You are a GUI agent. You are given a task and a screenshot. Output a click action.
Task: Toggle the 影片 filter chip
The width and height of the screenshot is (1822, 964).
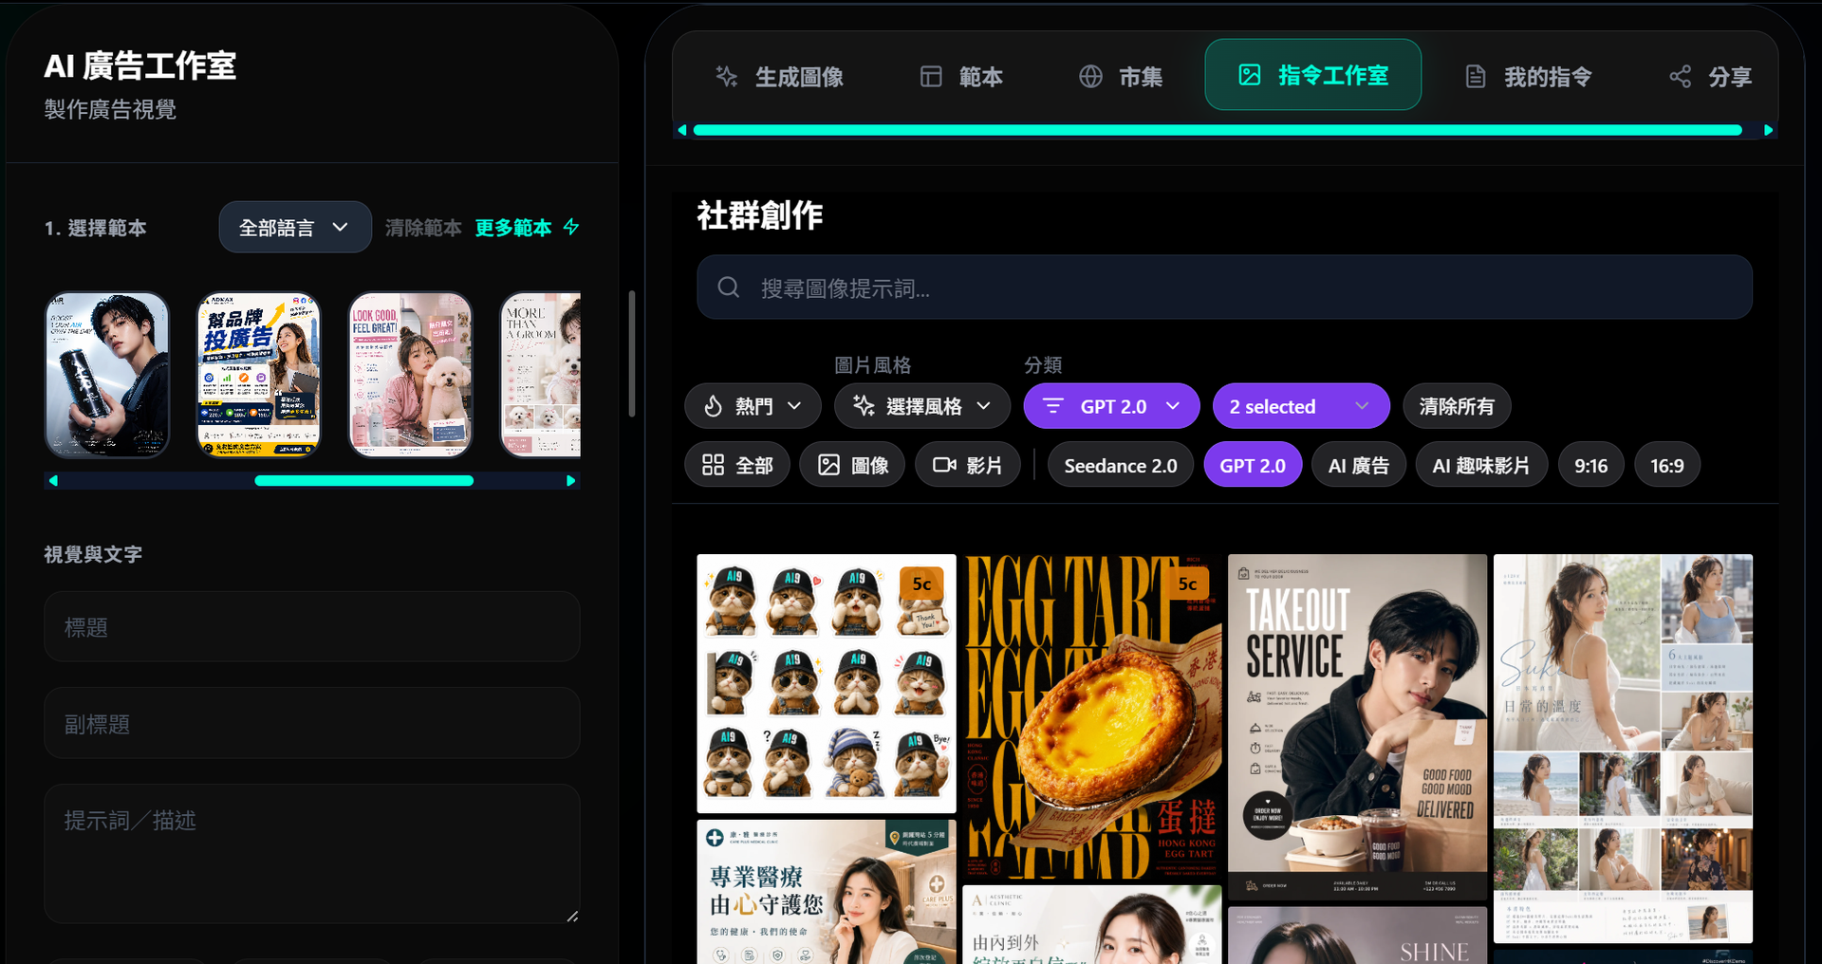coord(968,465)
